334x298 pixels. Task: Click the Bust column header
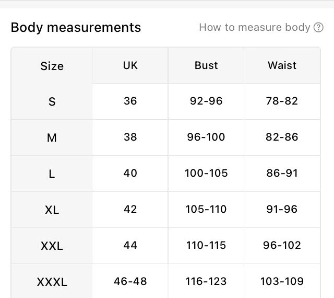point(206,65)
